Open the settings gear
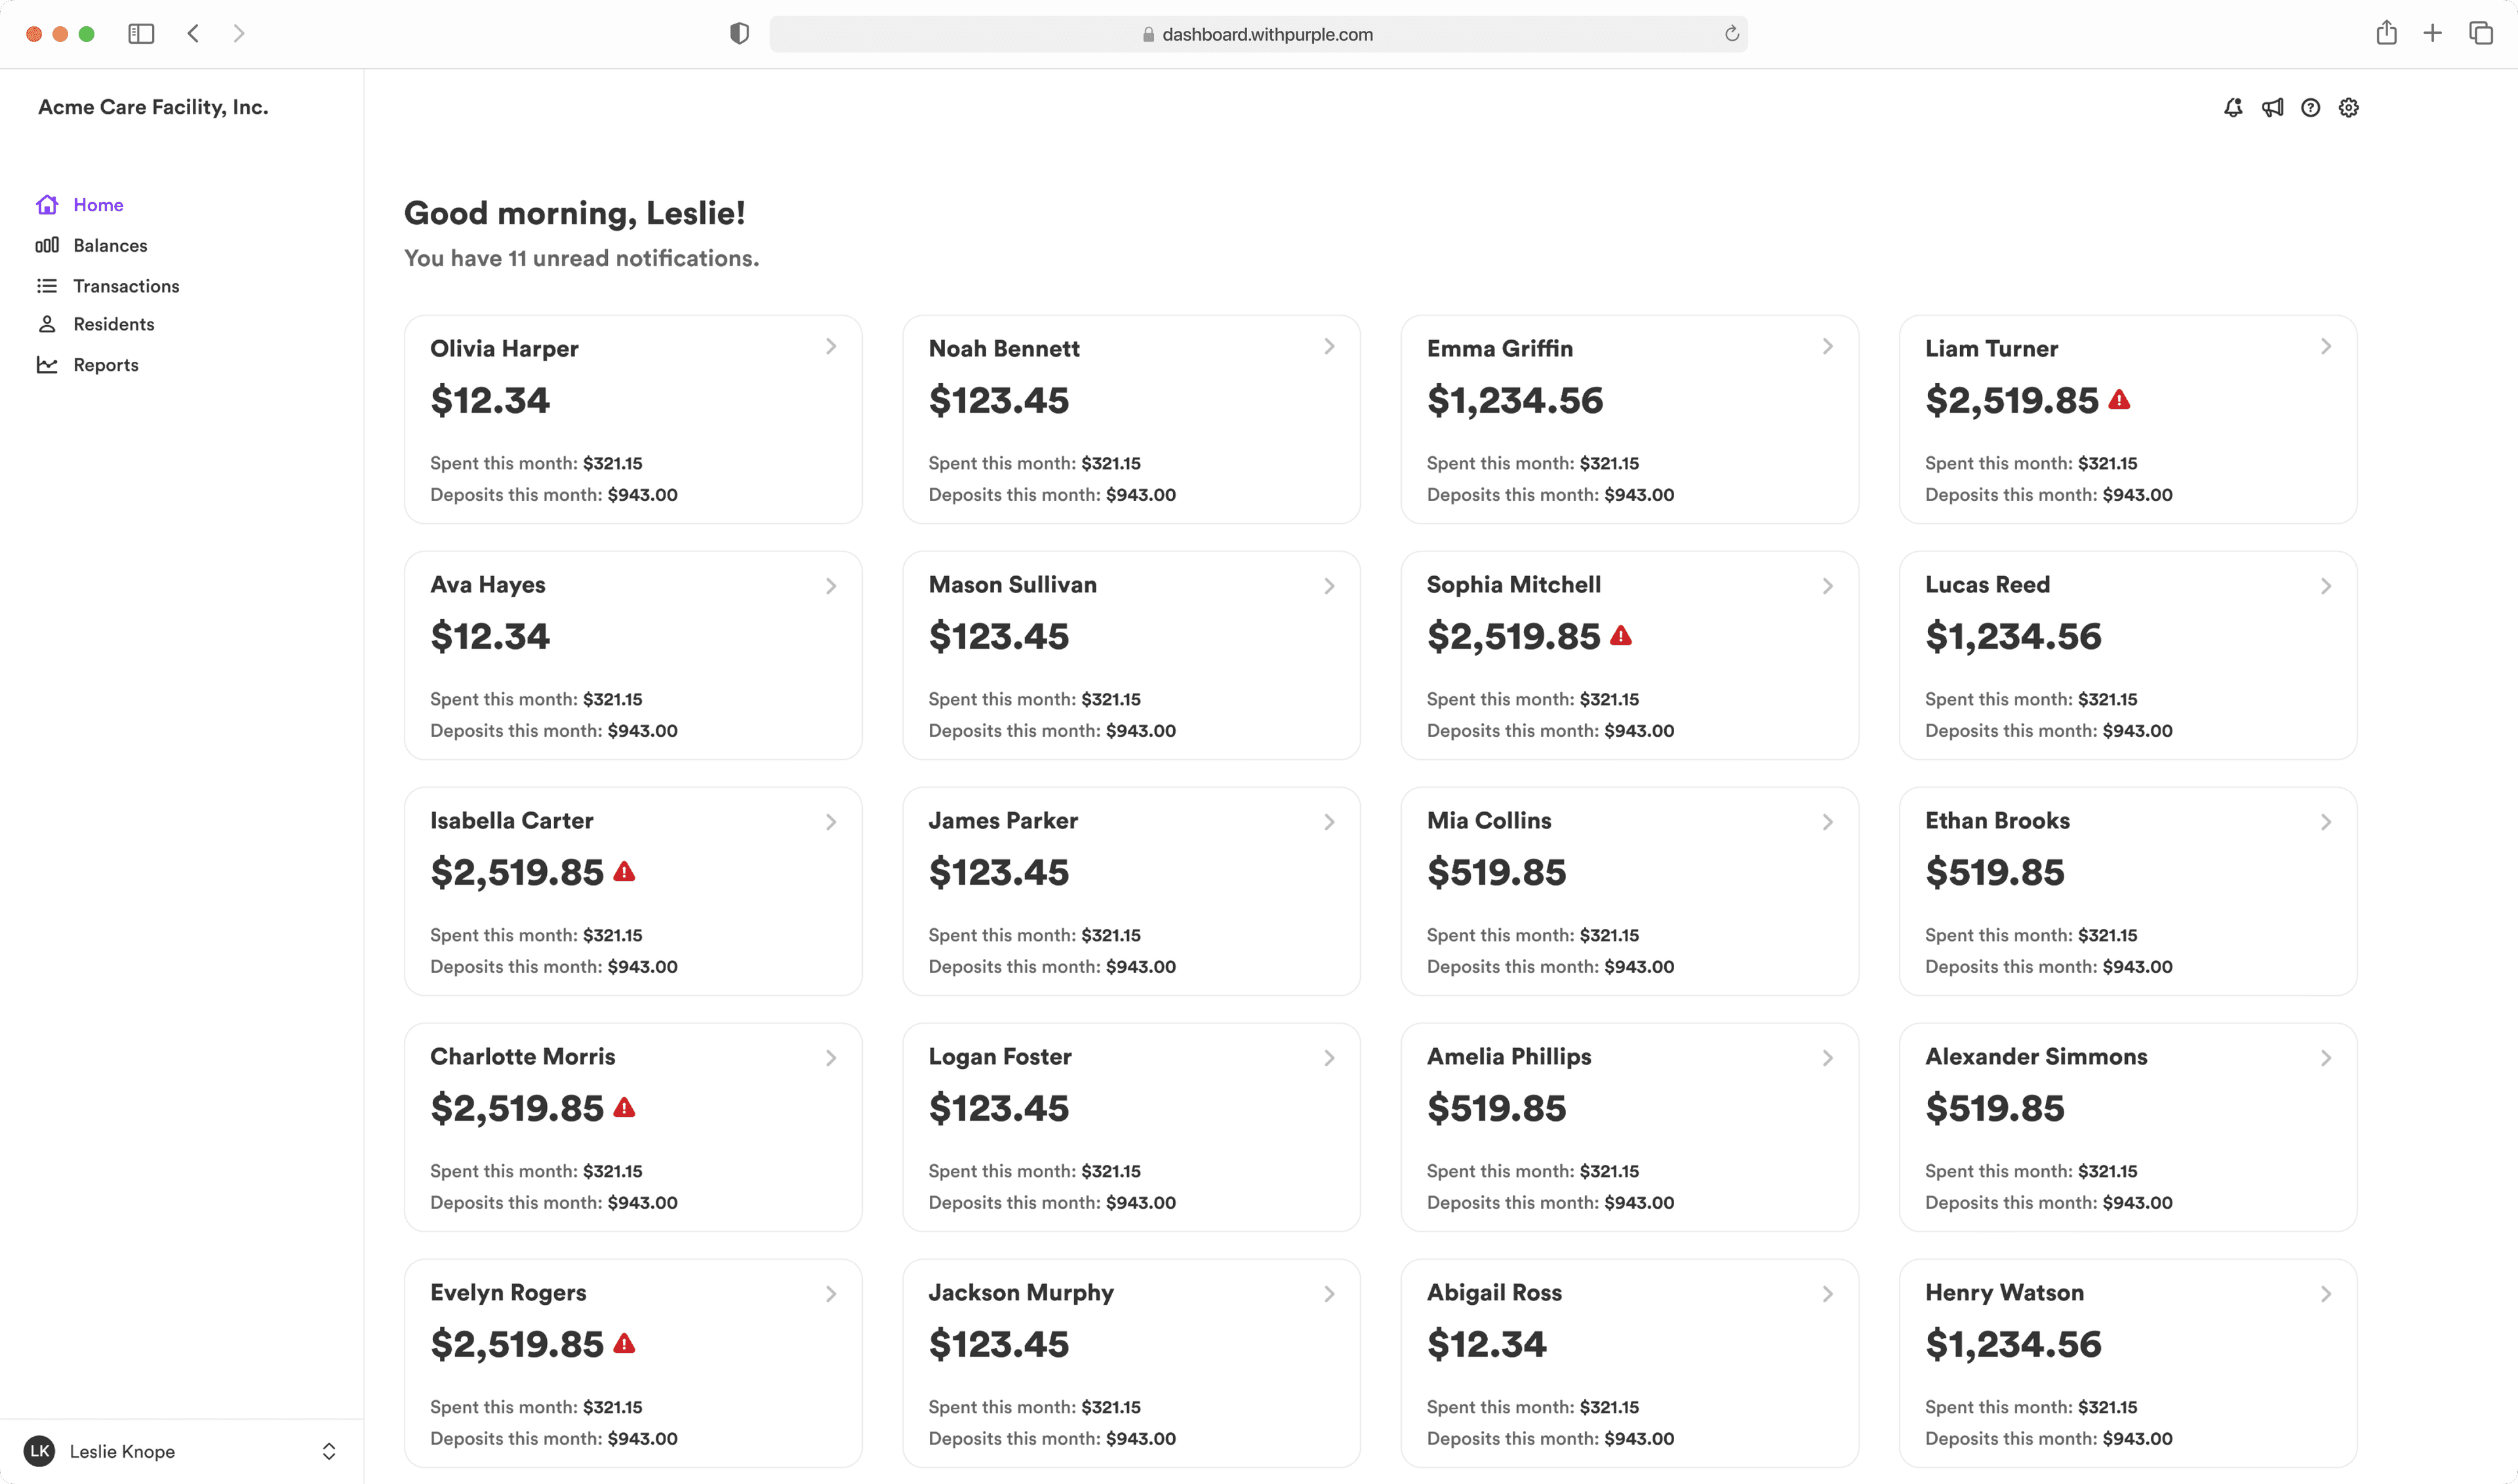The width and height of the screenshot is (2518, 1484). (x=2349, y=107)
